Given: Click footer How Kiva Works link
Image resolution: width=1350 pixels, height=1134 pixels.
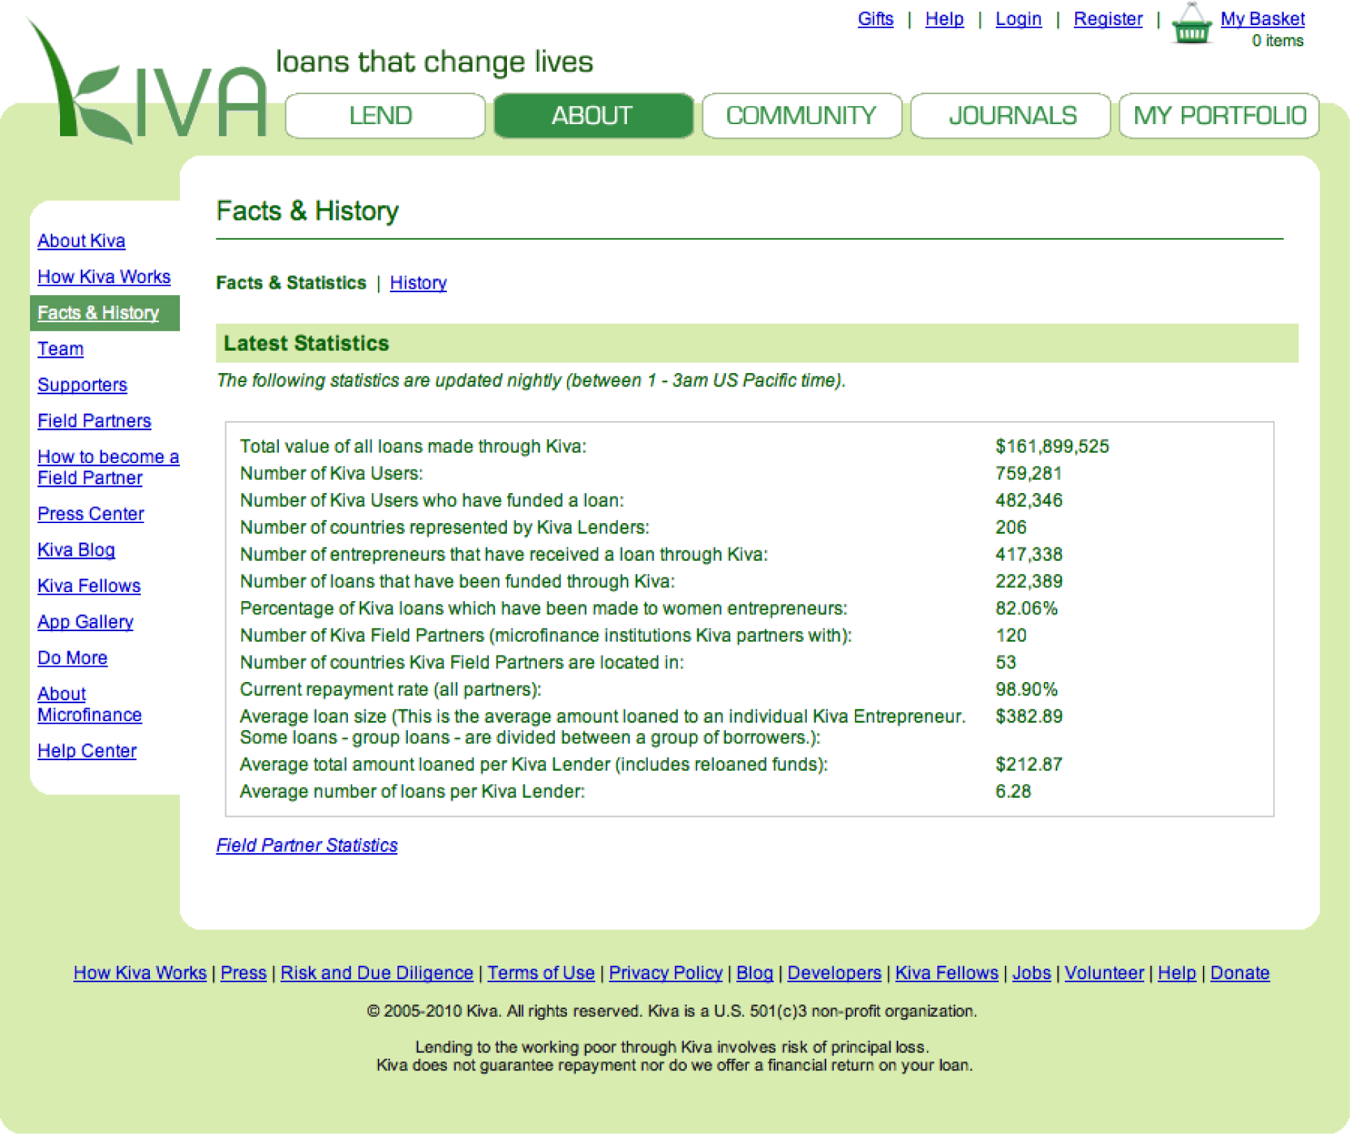Looking at the screenshot, I should click(140, 973).
